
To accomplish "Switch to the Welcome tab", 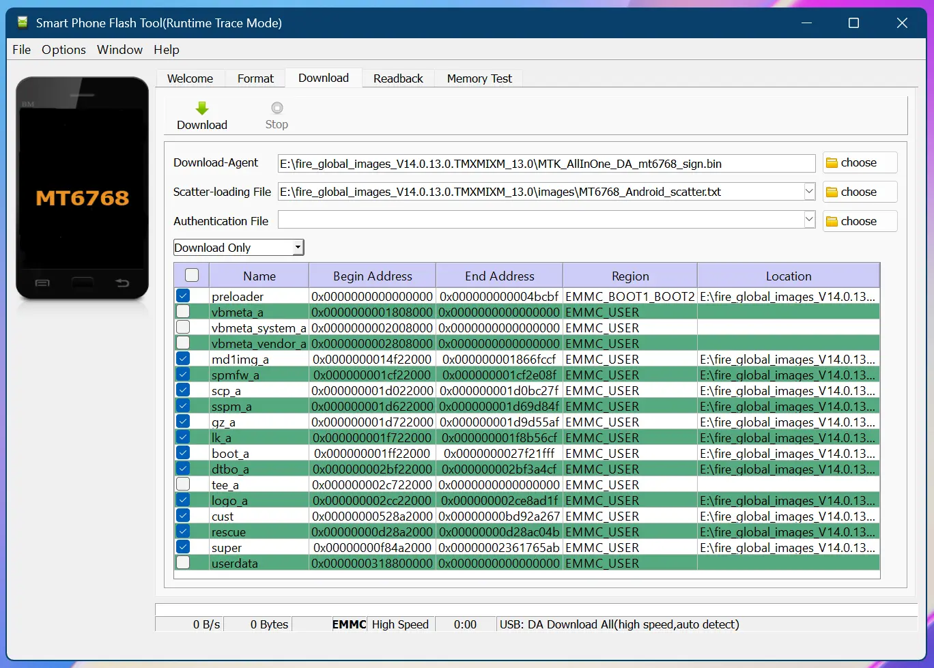I will [190, 78].
